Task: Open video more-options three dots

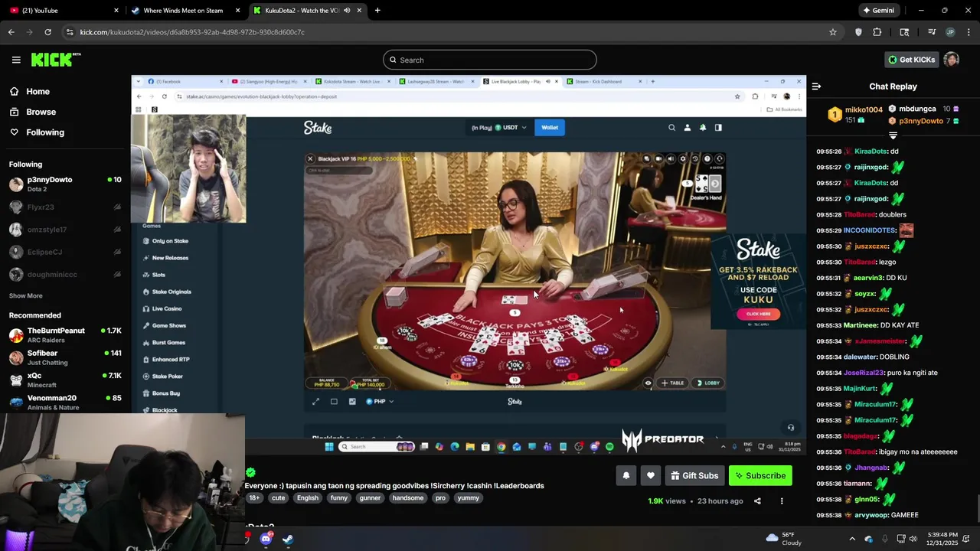Action: [782, 500]
